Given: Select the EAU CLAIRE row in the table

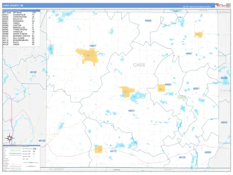Looking at the screenshot, I should click(x=19, y=38).
